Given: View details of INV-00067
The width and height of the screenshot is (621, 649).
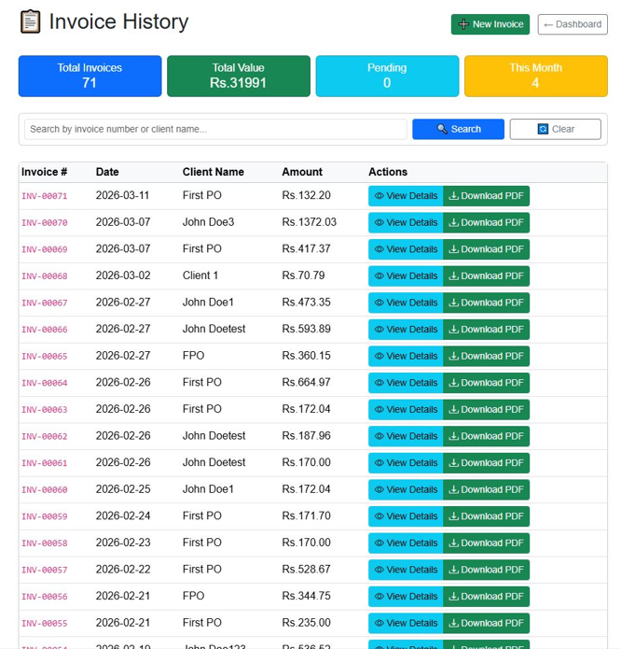Looking at the screenshot, I should (x=406, y=303).
